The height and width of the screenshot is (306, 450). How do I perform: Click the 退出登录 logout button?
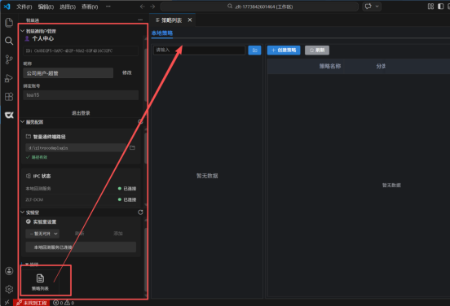81,113
